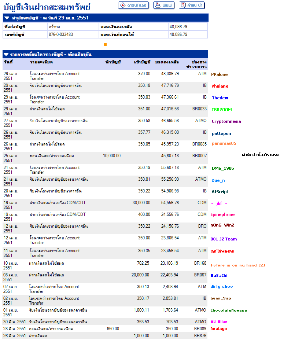284x342 pixels.
Task: Collapse the account transactions section triangle
Action: (x=6, y=55)
